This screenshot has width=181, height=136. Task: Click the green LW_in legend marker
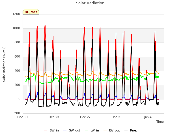(87, 131)
